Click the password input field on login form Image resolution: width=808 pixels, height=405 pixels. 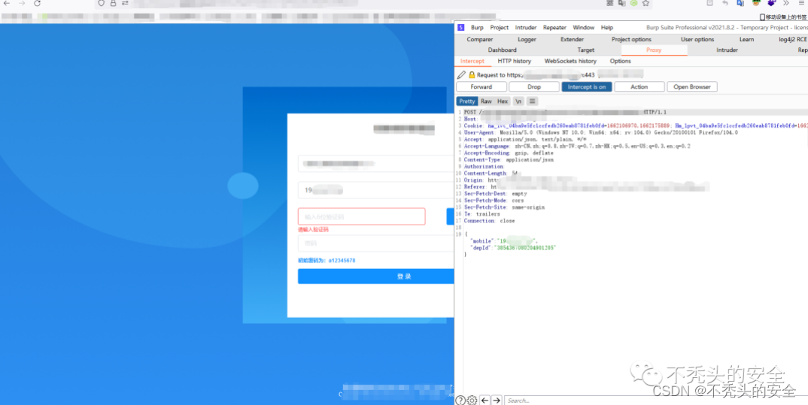click(375, 243)
